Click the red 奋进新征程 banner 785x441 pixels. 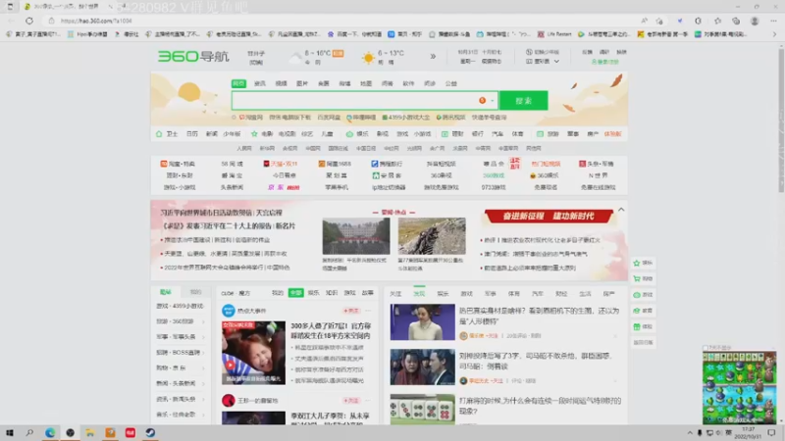(549, 216)
